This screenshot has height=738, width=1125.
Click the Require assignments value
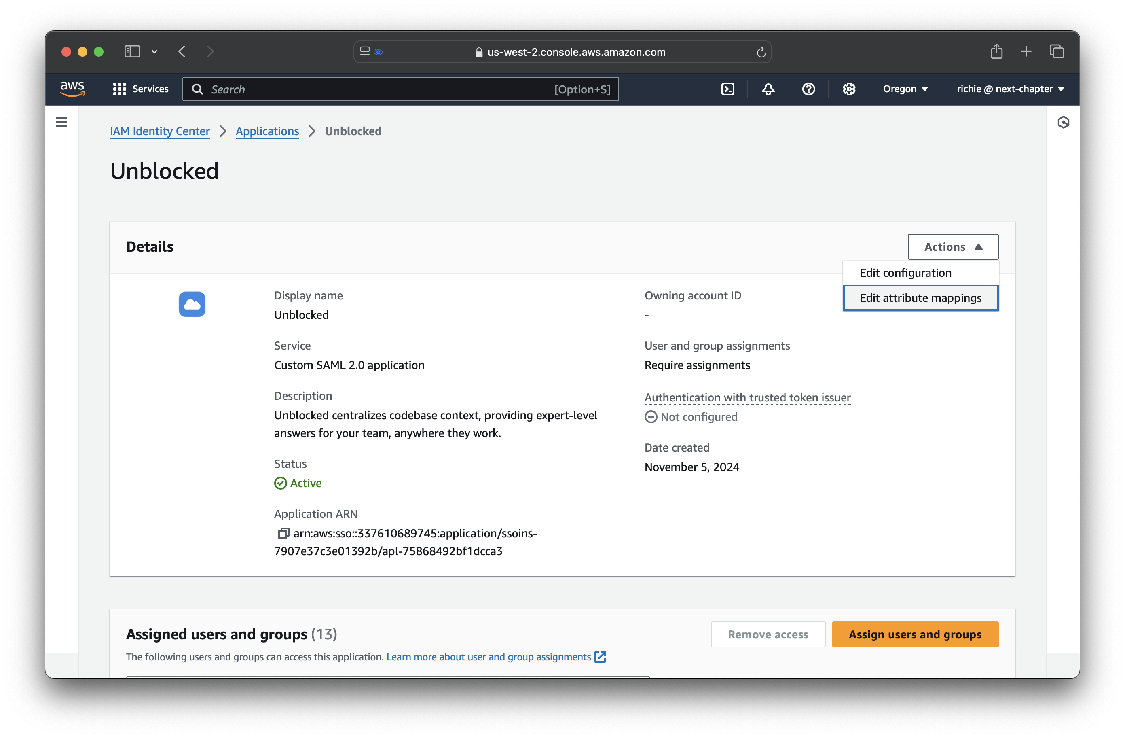click(x=697, y=365)
